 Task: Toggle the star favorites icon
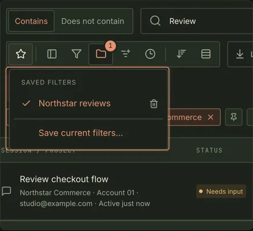tap(21, 54)
